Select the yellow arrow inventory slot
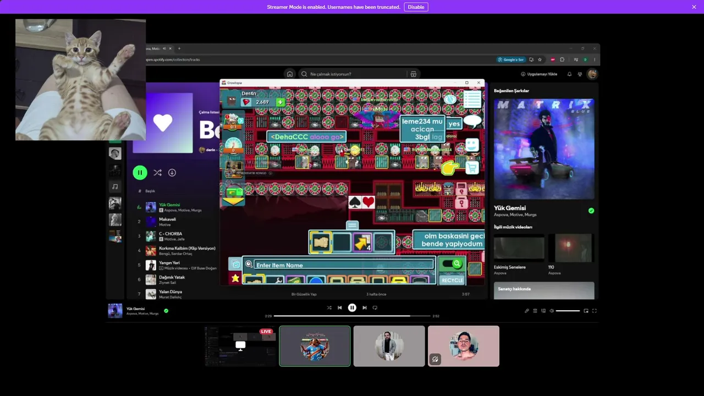 point(362,243)
